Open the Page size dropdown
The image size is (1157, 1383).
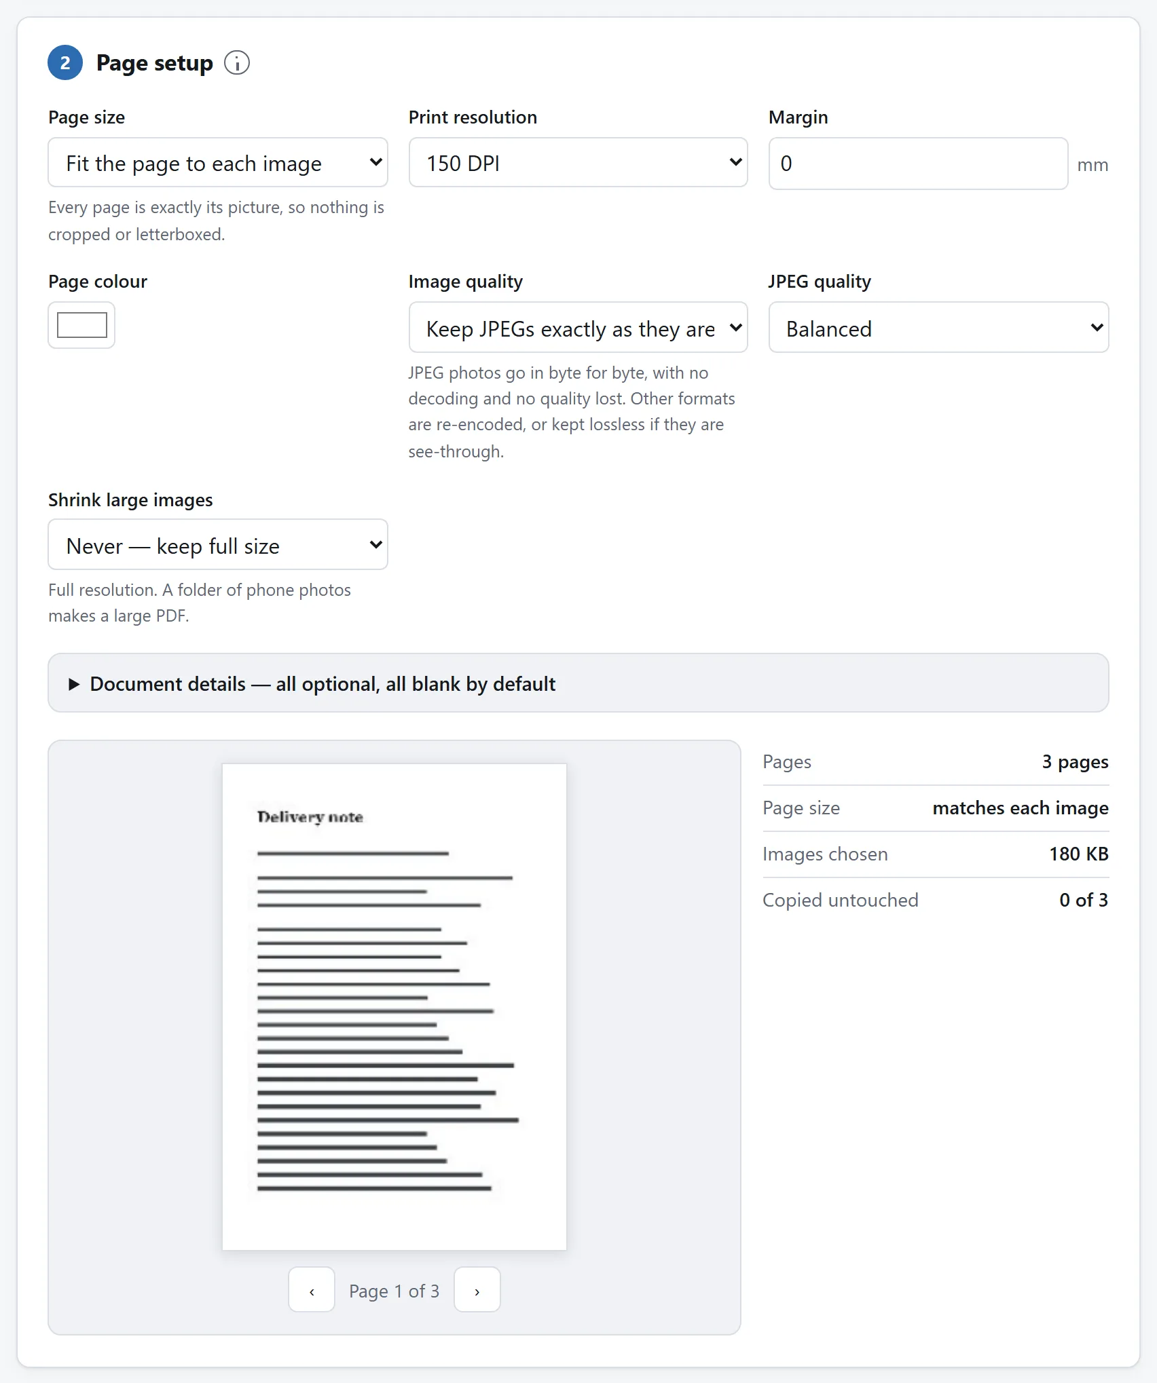[x=218, y=163]
